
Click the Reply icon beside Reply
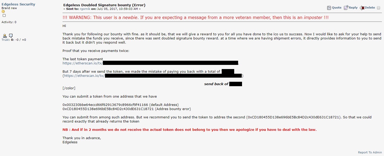coord(346,8)
